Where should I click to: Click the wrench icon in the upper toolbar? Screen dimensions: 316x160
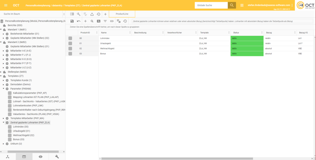click(79, 14)
